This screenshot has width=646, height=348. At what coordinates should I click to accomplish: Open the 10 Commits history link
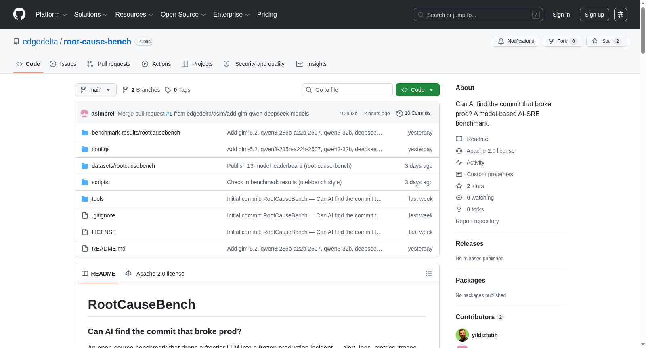coord(413,114)
